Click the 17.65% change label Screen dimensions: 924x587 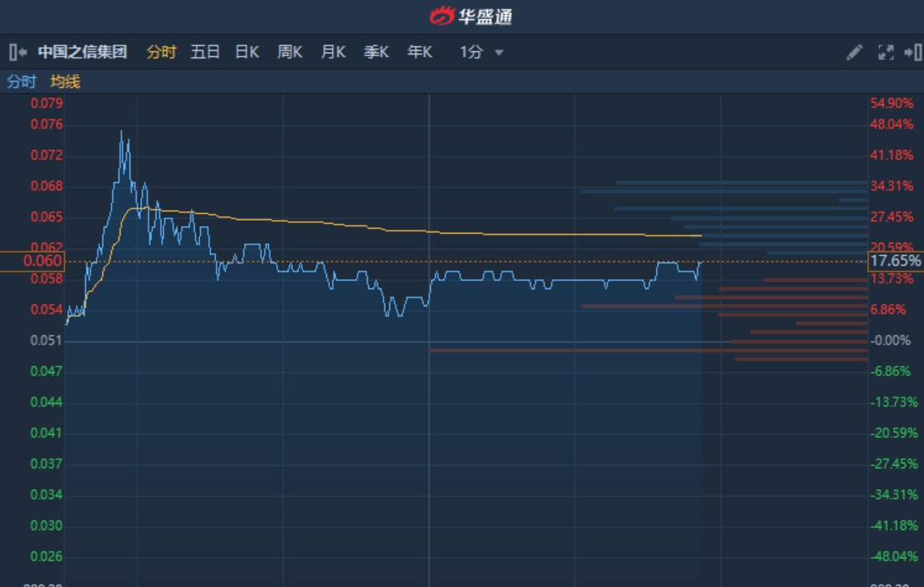point(895,261)
